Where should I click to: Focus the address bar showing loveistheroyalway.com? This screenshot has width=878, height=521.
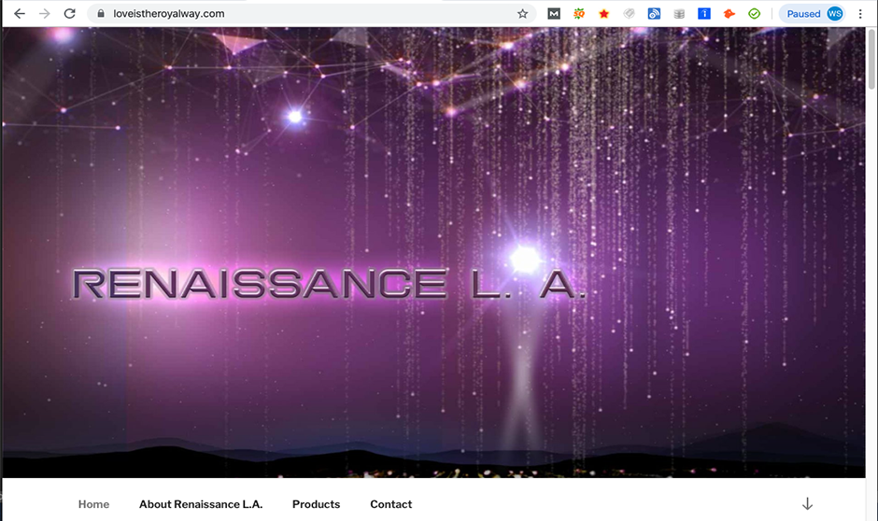point(311,13)
